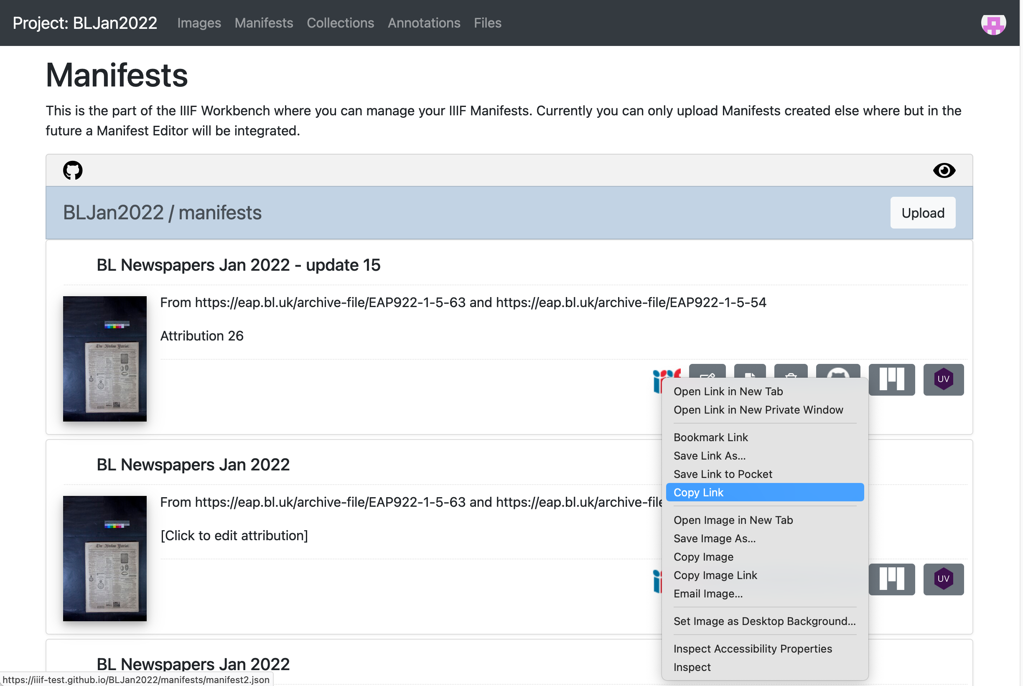Open Universal Viewer (UV) for the update 15 manifest
Viewport: 1023px width, 686px height.
(x=943, y=379)
